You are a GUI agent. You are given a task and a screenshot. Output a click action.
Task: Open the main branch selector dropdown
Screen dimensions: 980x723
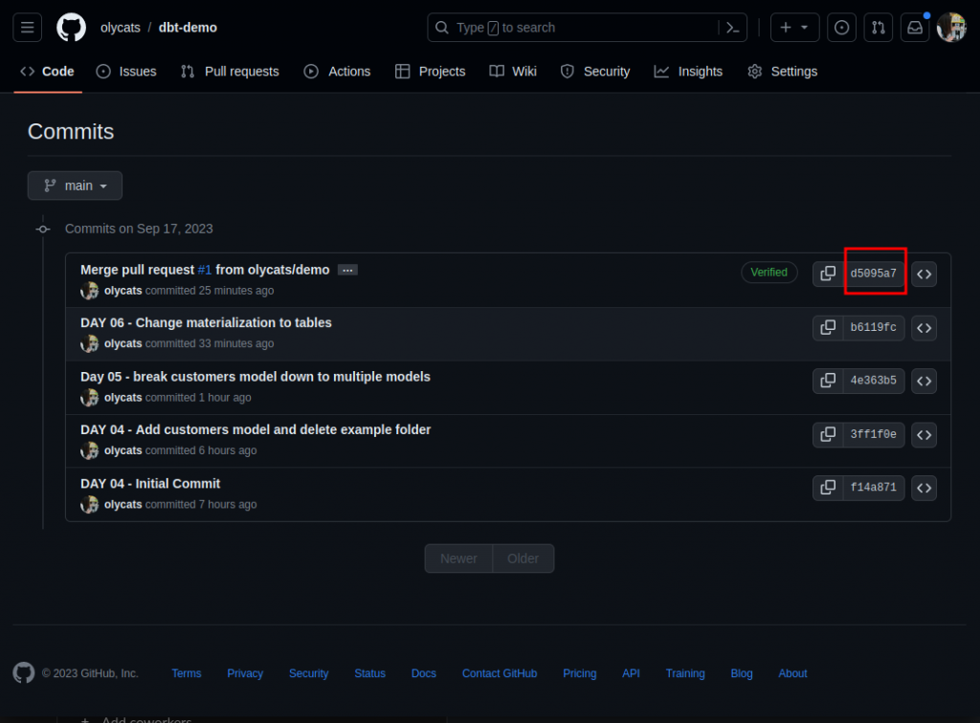[75, 186]
